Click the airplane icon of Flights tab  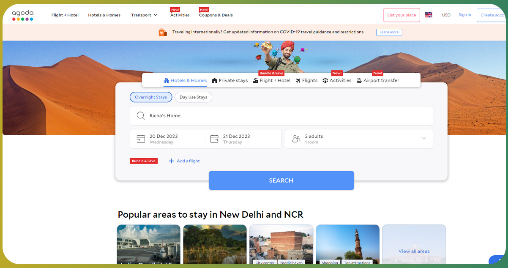point(298,80)
